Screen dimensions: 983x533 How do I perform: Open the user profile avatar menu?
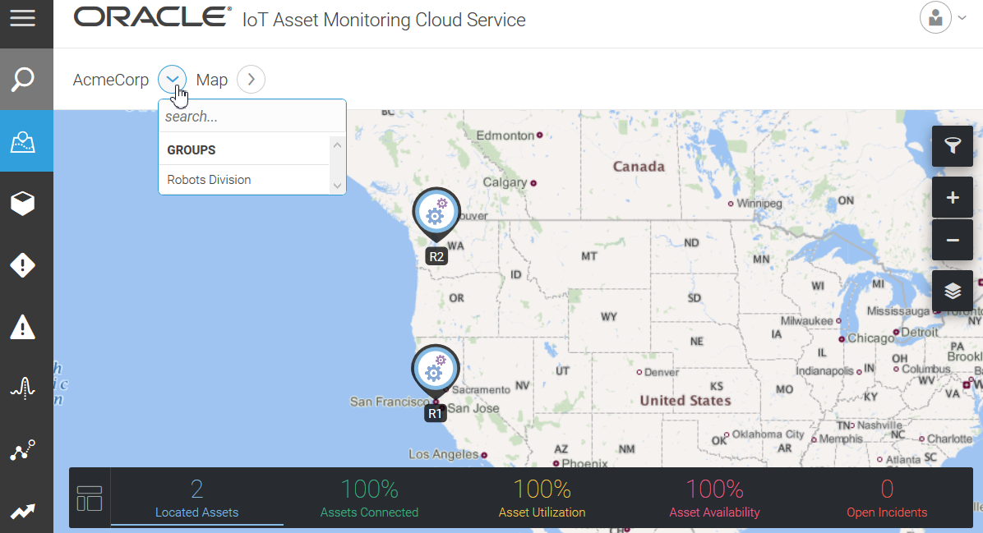pos(935,17)
